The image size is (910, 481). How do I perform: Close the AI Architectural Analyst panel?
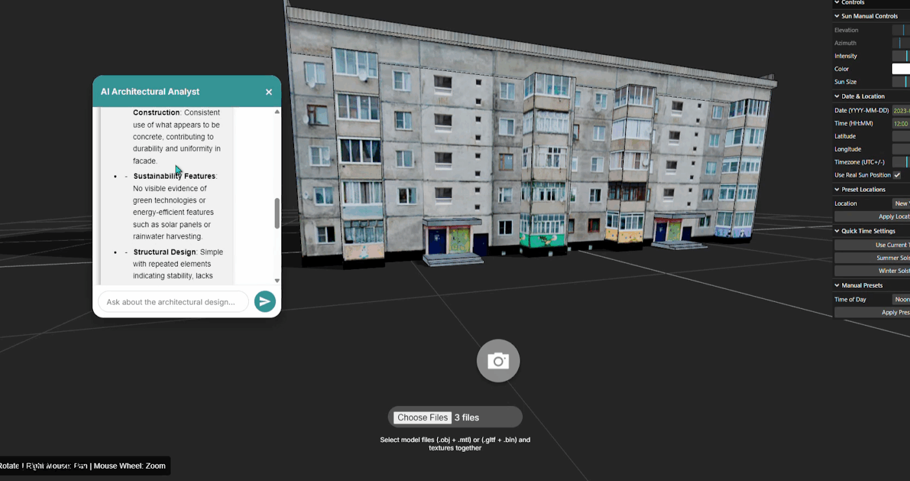269,92
